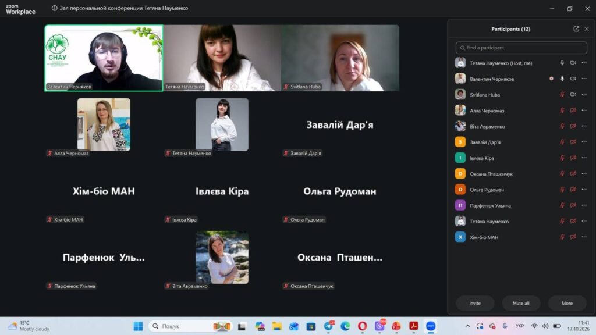The height and width of the screenshot is (335, 596).
Task: Open the Windows Start menu
Action: click(138, 326)
